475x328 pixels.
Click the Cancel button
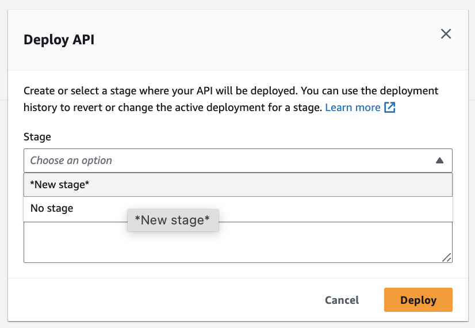tap(342, 300)
